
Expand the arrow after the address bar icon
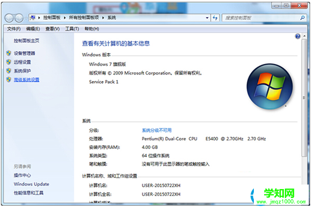click(39, 18)
